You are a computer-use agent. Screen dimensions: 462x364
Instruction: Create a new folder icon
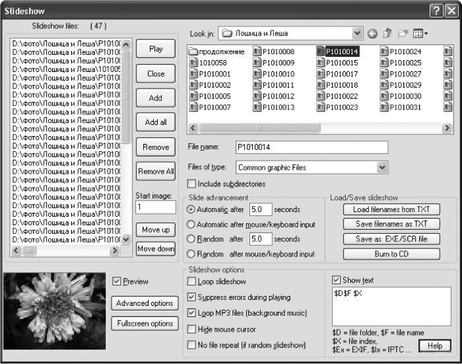[403, 34]
